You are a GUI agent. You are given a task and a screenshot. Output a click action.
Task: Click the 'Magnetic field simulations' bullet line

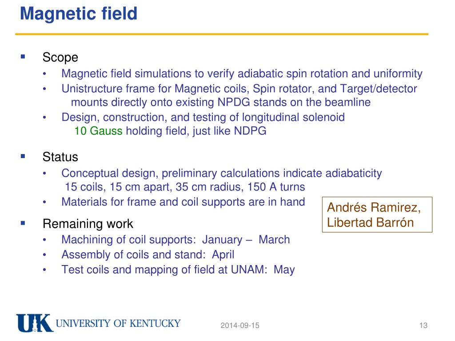pos(242,74)
